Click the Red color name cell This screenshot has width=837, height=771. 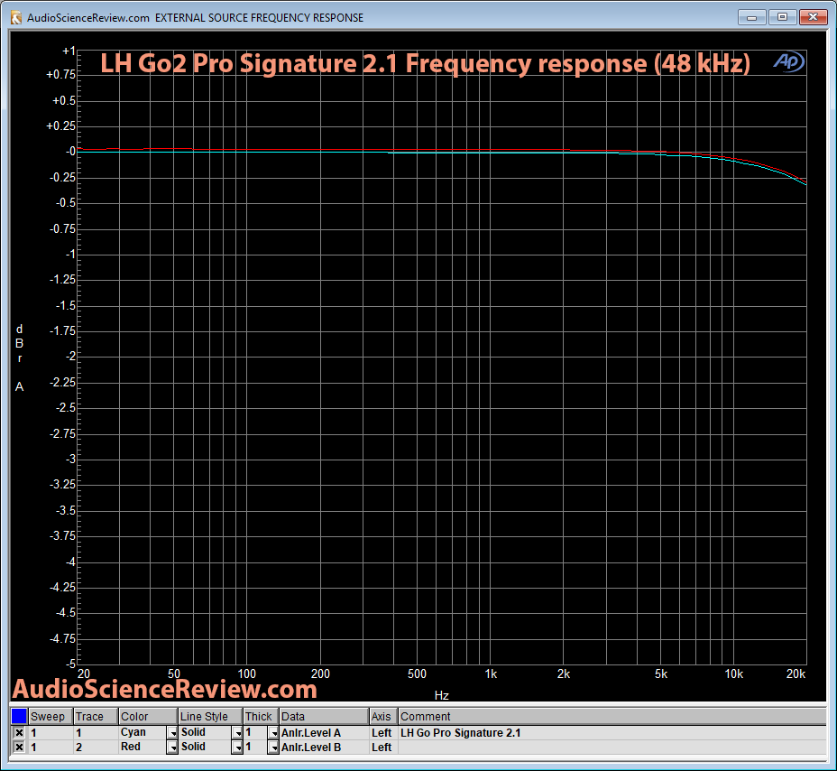click(x=143, y=747)
